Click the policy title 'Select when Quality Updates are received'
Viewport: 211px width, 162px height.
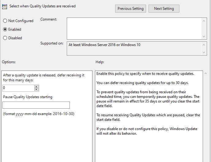[43, 6]
